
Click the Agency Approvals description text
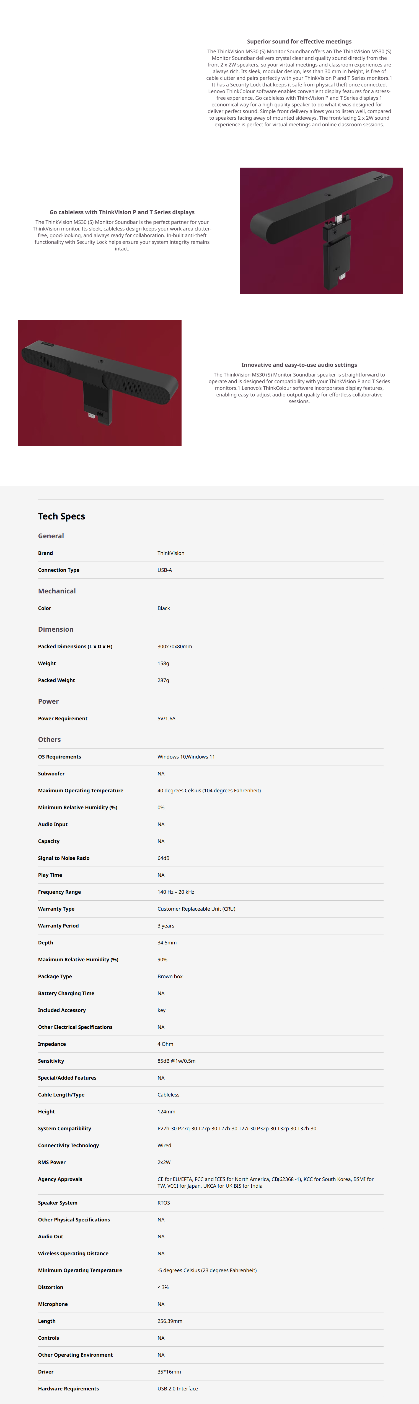coord(266,1182)
